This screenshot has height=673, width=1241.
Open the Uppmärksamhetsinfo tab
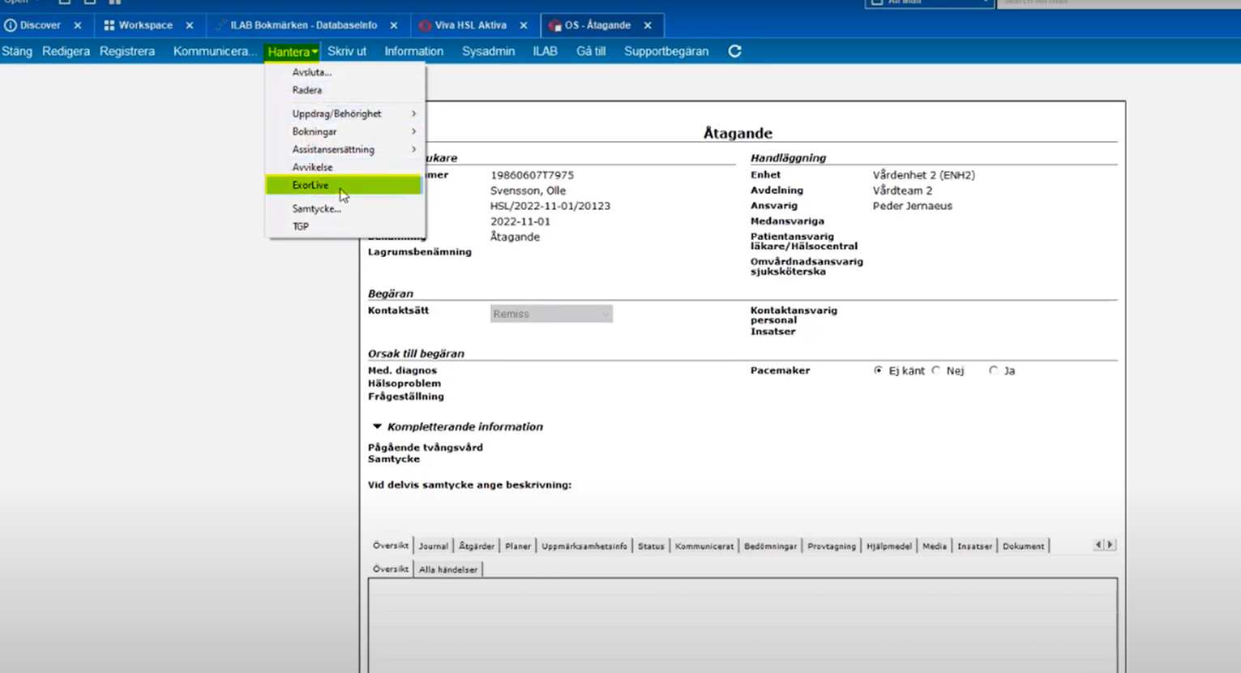pyautogui.click(x=584, y=546)
